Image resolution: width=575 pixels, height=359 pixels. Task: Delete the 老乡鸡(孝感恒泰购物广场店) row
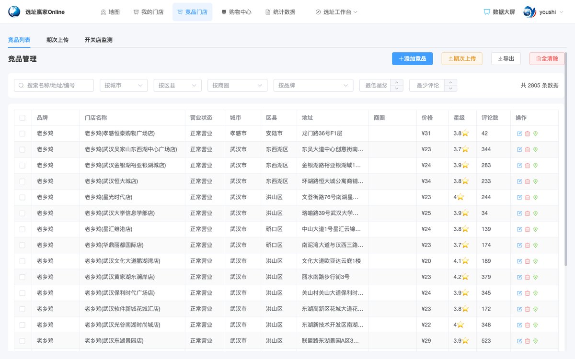pos(528,134)
